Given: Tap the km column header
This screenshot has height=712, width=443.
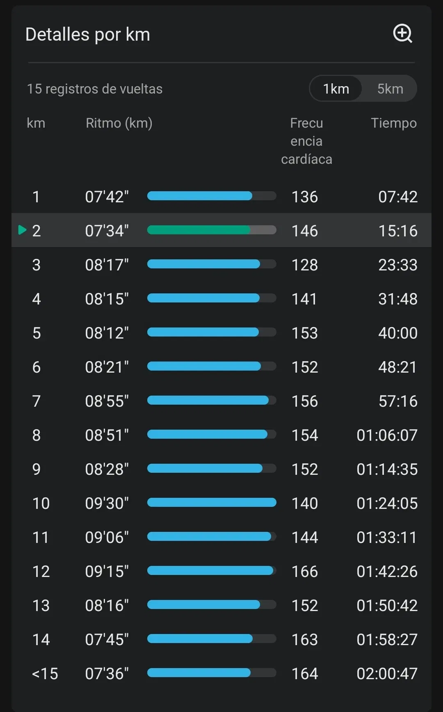Looking at the screenshot, I should [x=36, y=123].
